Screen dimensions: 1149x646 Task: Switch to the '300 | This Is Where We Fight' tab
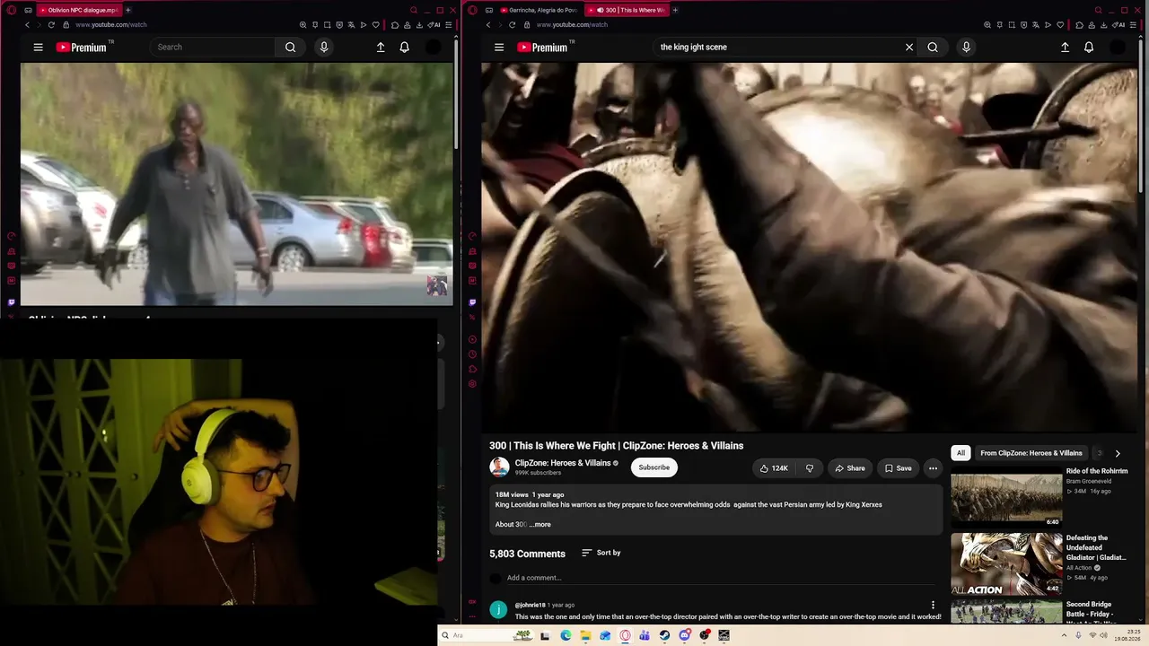(628, 10)
